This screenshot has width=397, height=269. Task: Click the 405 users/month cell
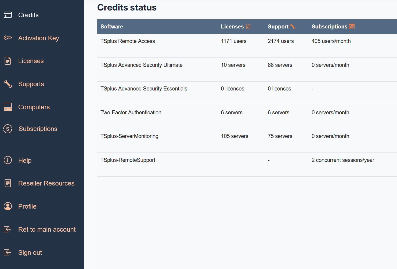click(331, 41)
